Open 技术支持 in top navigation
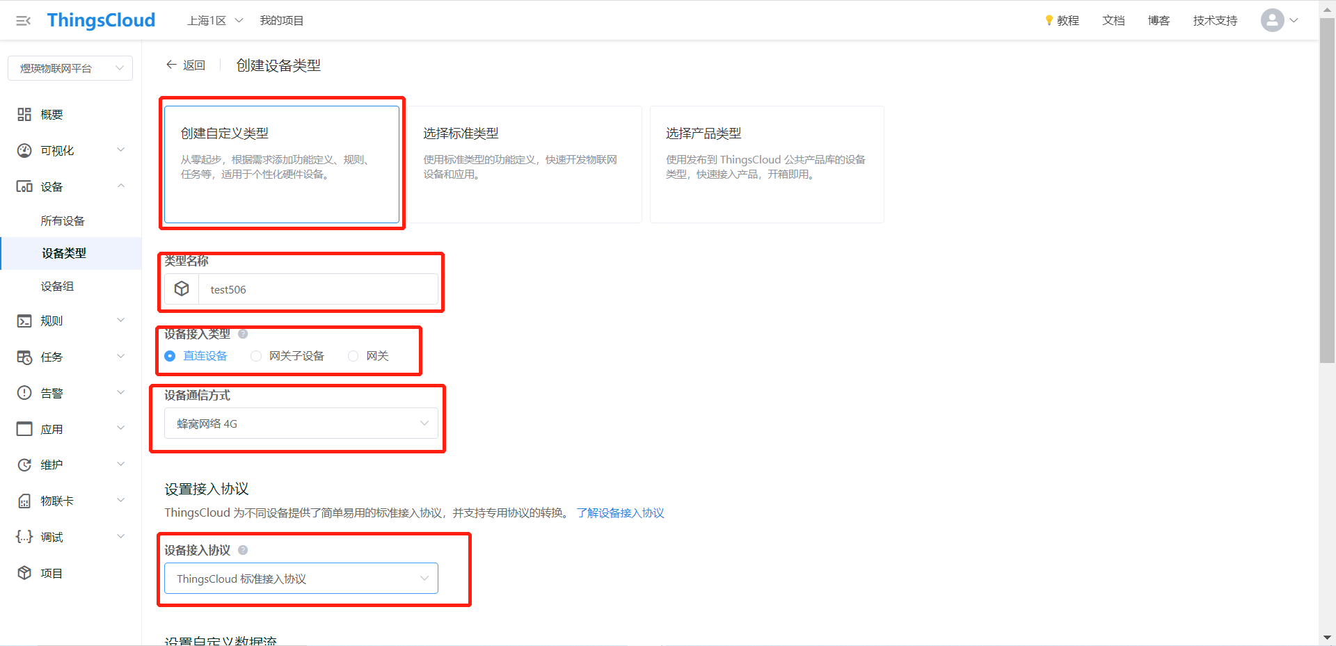Viewport: 1336px width, 646px height. pos(1215,20)
